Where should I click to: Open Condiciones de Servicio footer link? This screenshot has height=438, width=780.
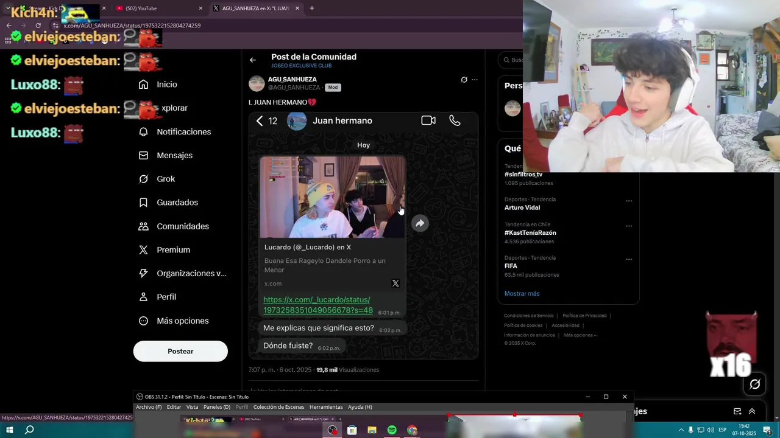pos(529,316)
